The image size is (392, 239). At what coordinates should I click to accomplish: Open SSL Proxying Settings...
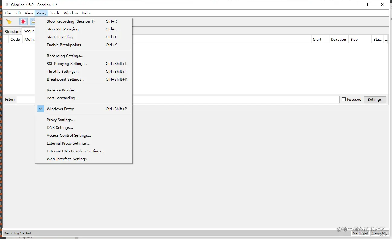click(x=83, y=64)
